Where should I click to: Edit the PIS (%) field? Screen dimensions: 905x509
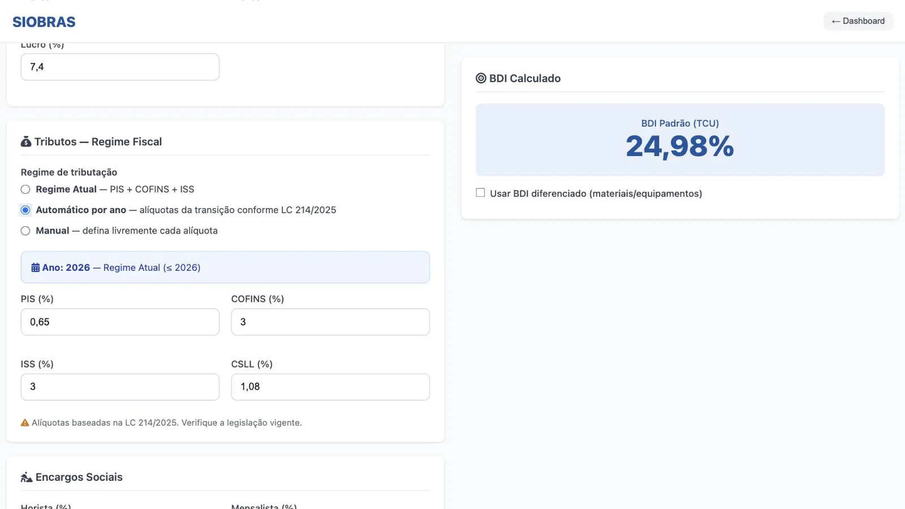coord(120,322)
